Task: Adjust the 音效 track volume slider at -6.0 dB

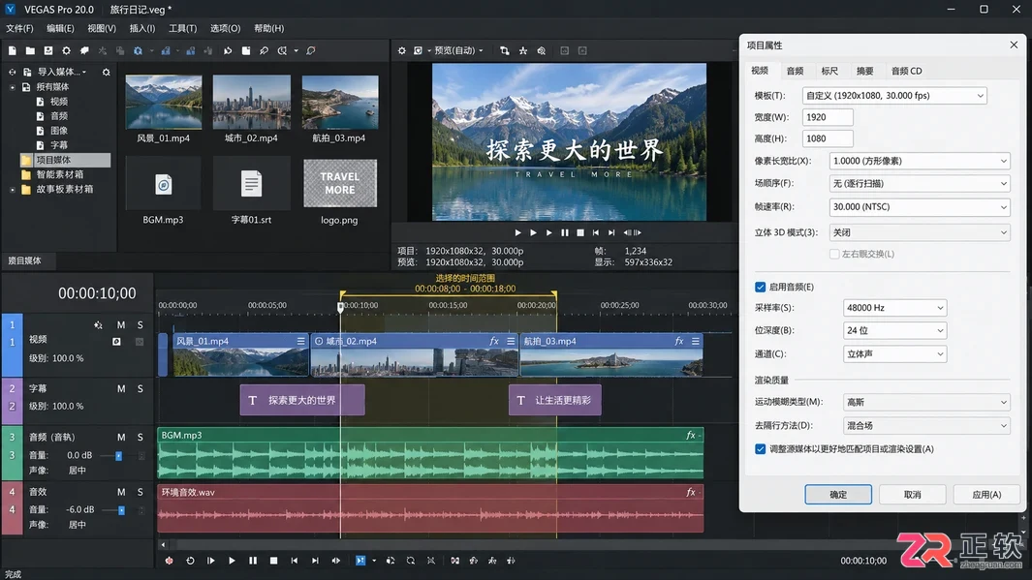Action: point(121,510)
